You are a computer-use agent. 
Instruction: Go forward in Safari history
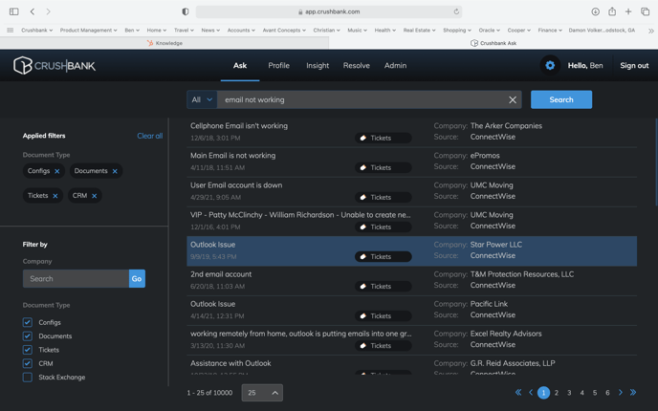[x=48, y=11]
